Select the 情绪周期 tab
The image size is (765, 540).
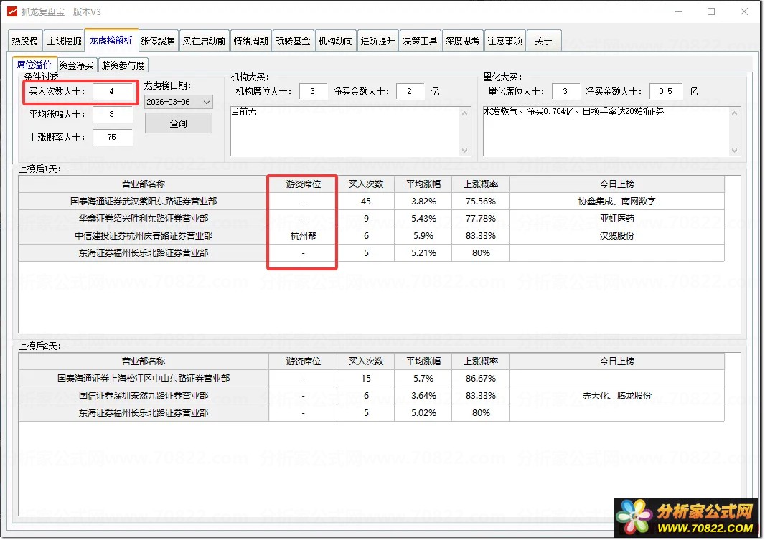[x=251, y=41]
